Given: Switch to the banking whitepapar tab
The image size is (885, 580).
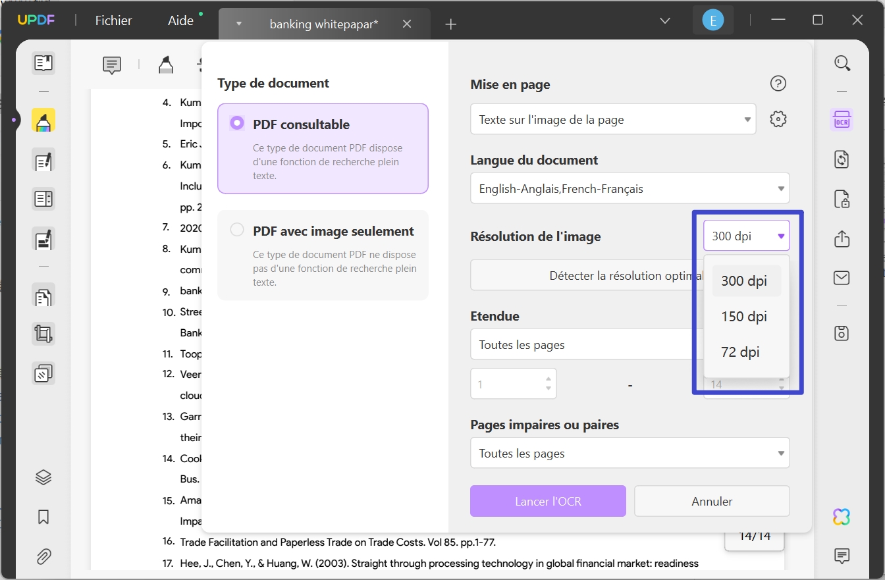Looking at the screenshot, I should click(323, 24).
